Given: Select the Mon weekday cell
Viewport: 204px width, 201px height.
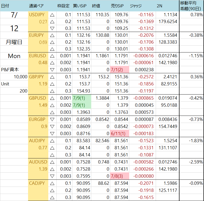Looking at the screenshot, I should click(x=14, y=56).
